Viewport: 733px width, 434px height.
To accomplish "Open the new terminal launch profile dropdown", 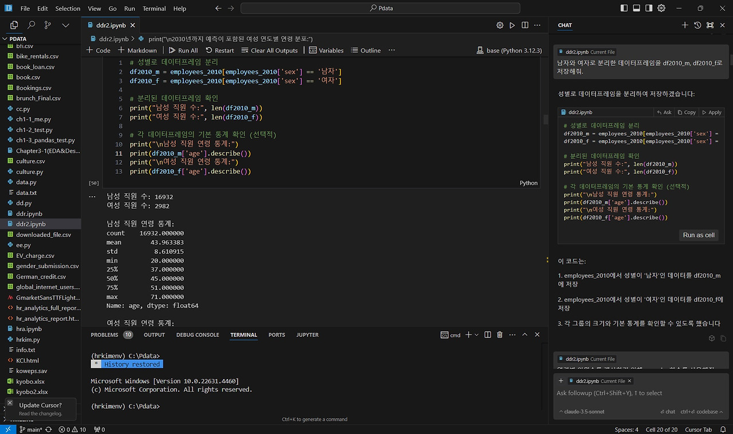I will click(x=476, y=335).
